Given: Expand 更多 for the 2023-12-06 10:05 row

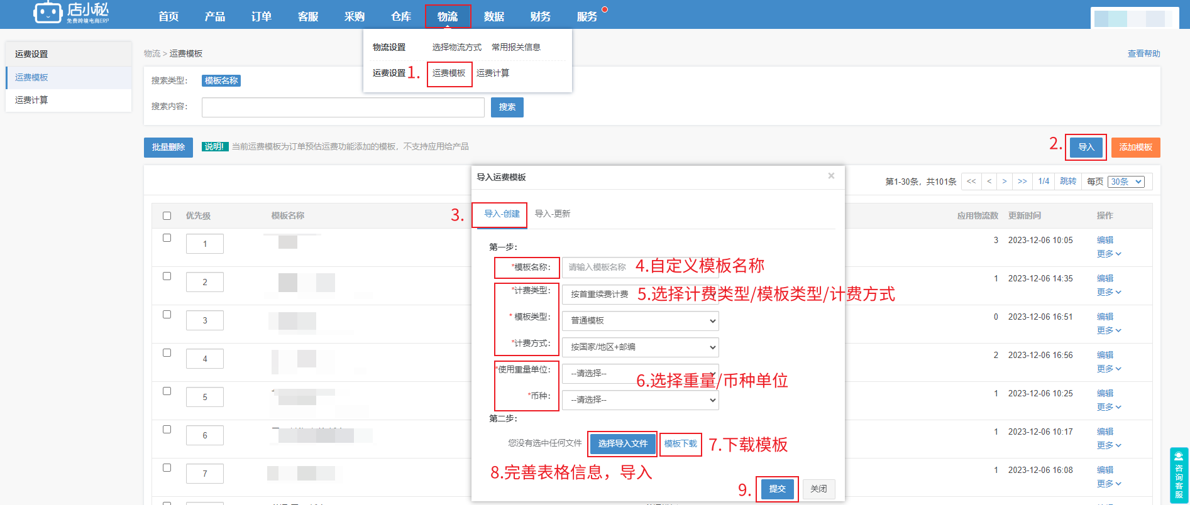Looking at the screenshot, I should [1109, 254].
